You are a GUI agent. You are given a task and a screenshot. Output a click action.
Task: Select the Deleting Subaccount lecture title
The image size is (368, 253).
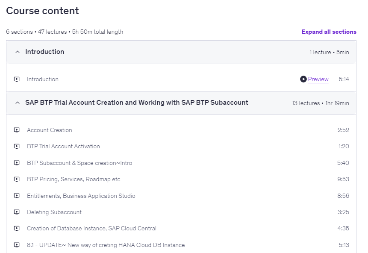point(54,212)
